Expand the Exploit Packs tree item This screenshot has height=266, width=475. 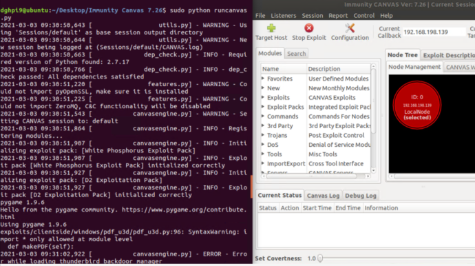[x=263, y=107]
